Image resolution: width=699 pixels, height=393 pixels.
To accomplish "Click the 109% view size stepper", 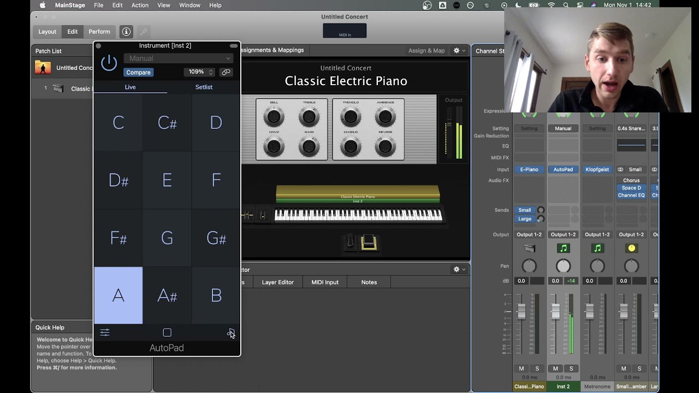I will [x=211, y=72].
